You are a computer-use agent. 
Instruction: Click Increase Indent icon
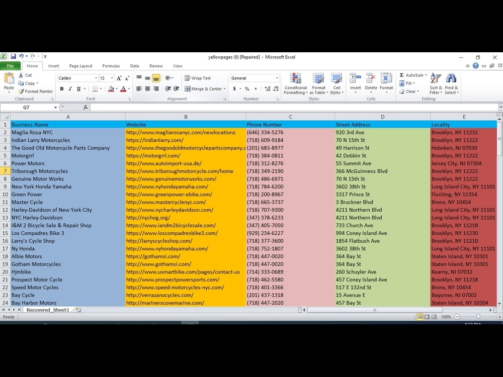[176, 89]
